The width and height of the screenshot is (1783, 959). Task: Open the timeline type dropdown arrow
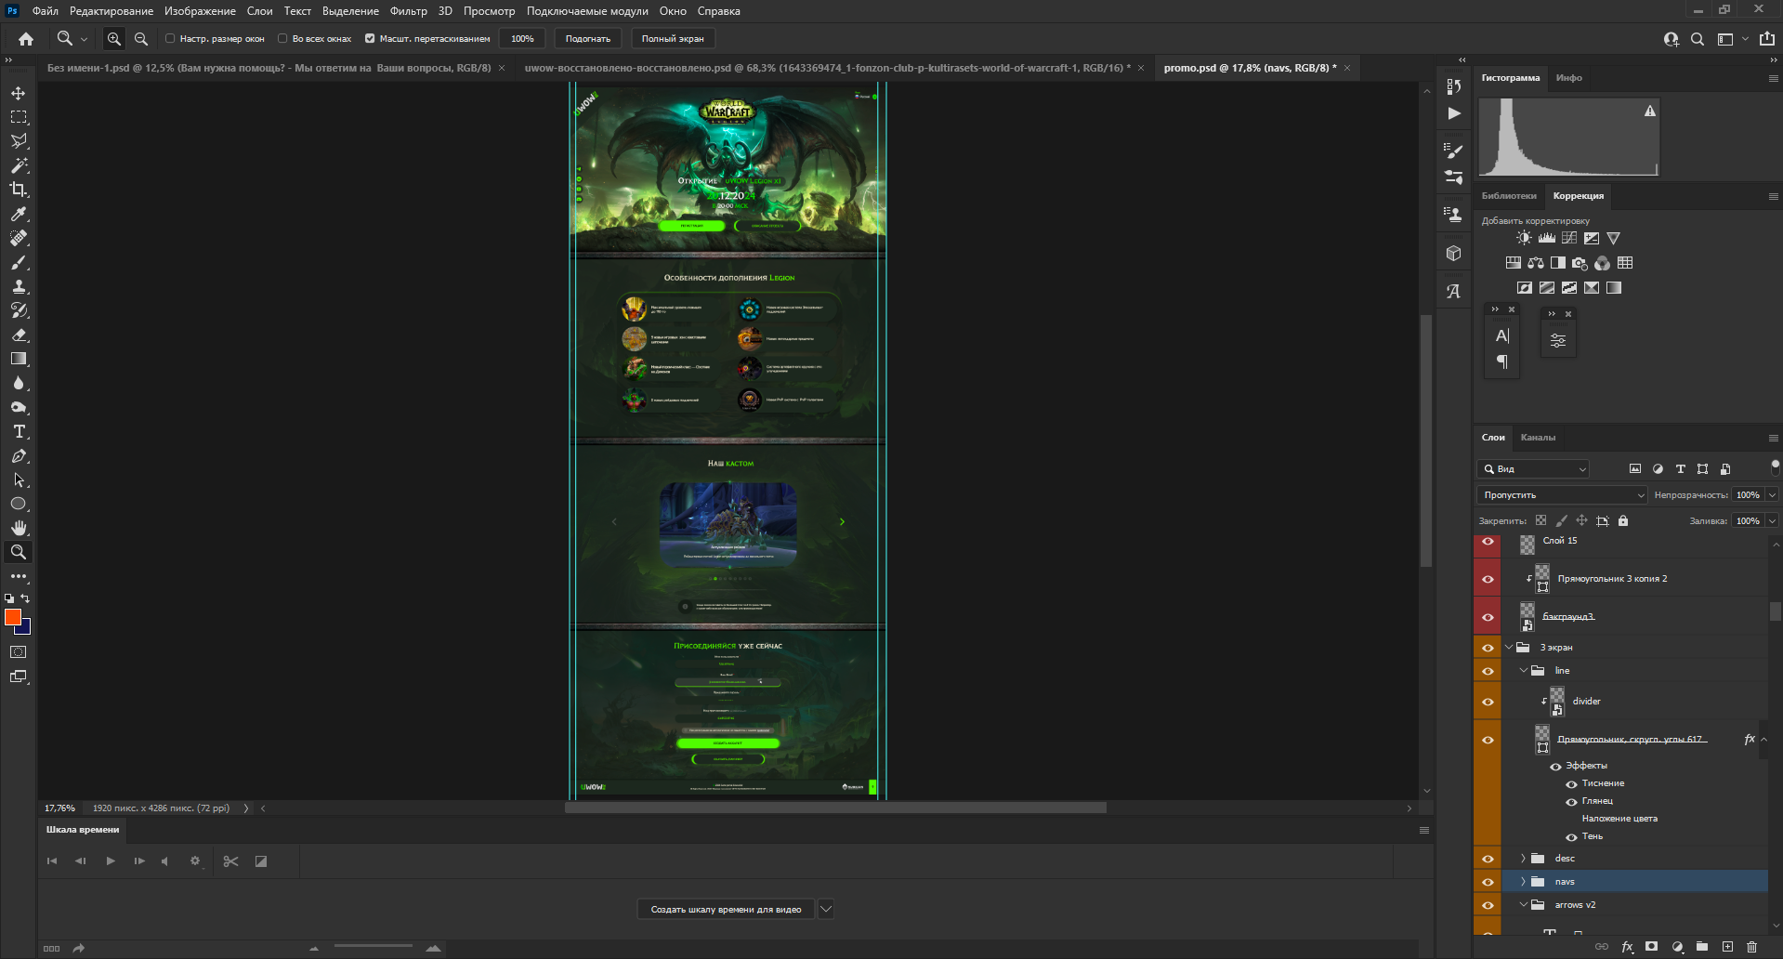tap(826, 910)
